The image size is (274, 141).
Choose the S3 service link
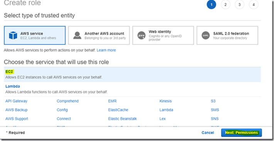coord(213,101)
